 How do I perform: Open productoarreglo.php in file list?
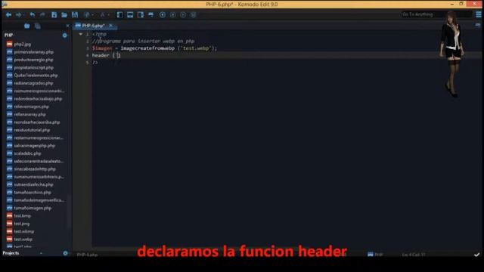pos(33,60)
